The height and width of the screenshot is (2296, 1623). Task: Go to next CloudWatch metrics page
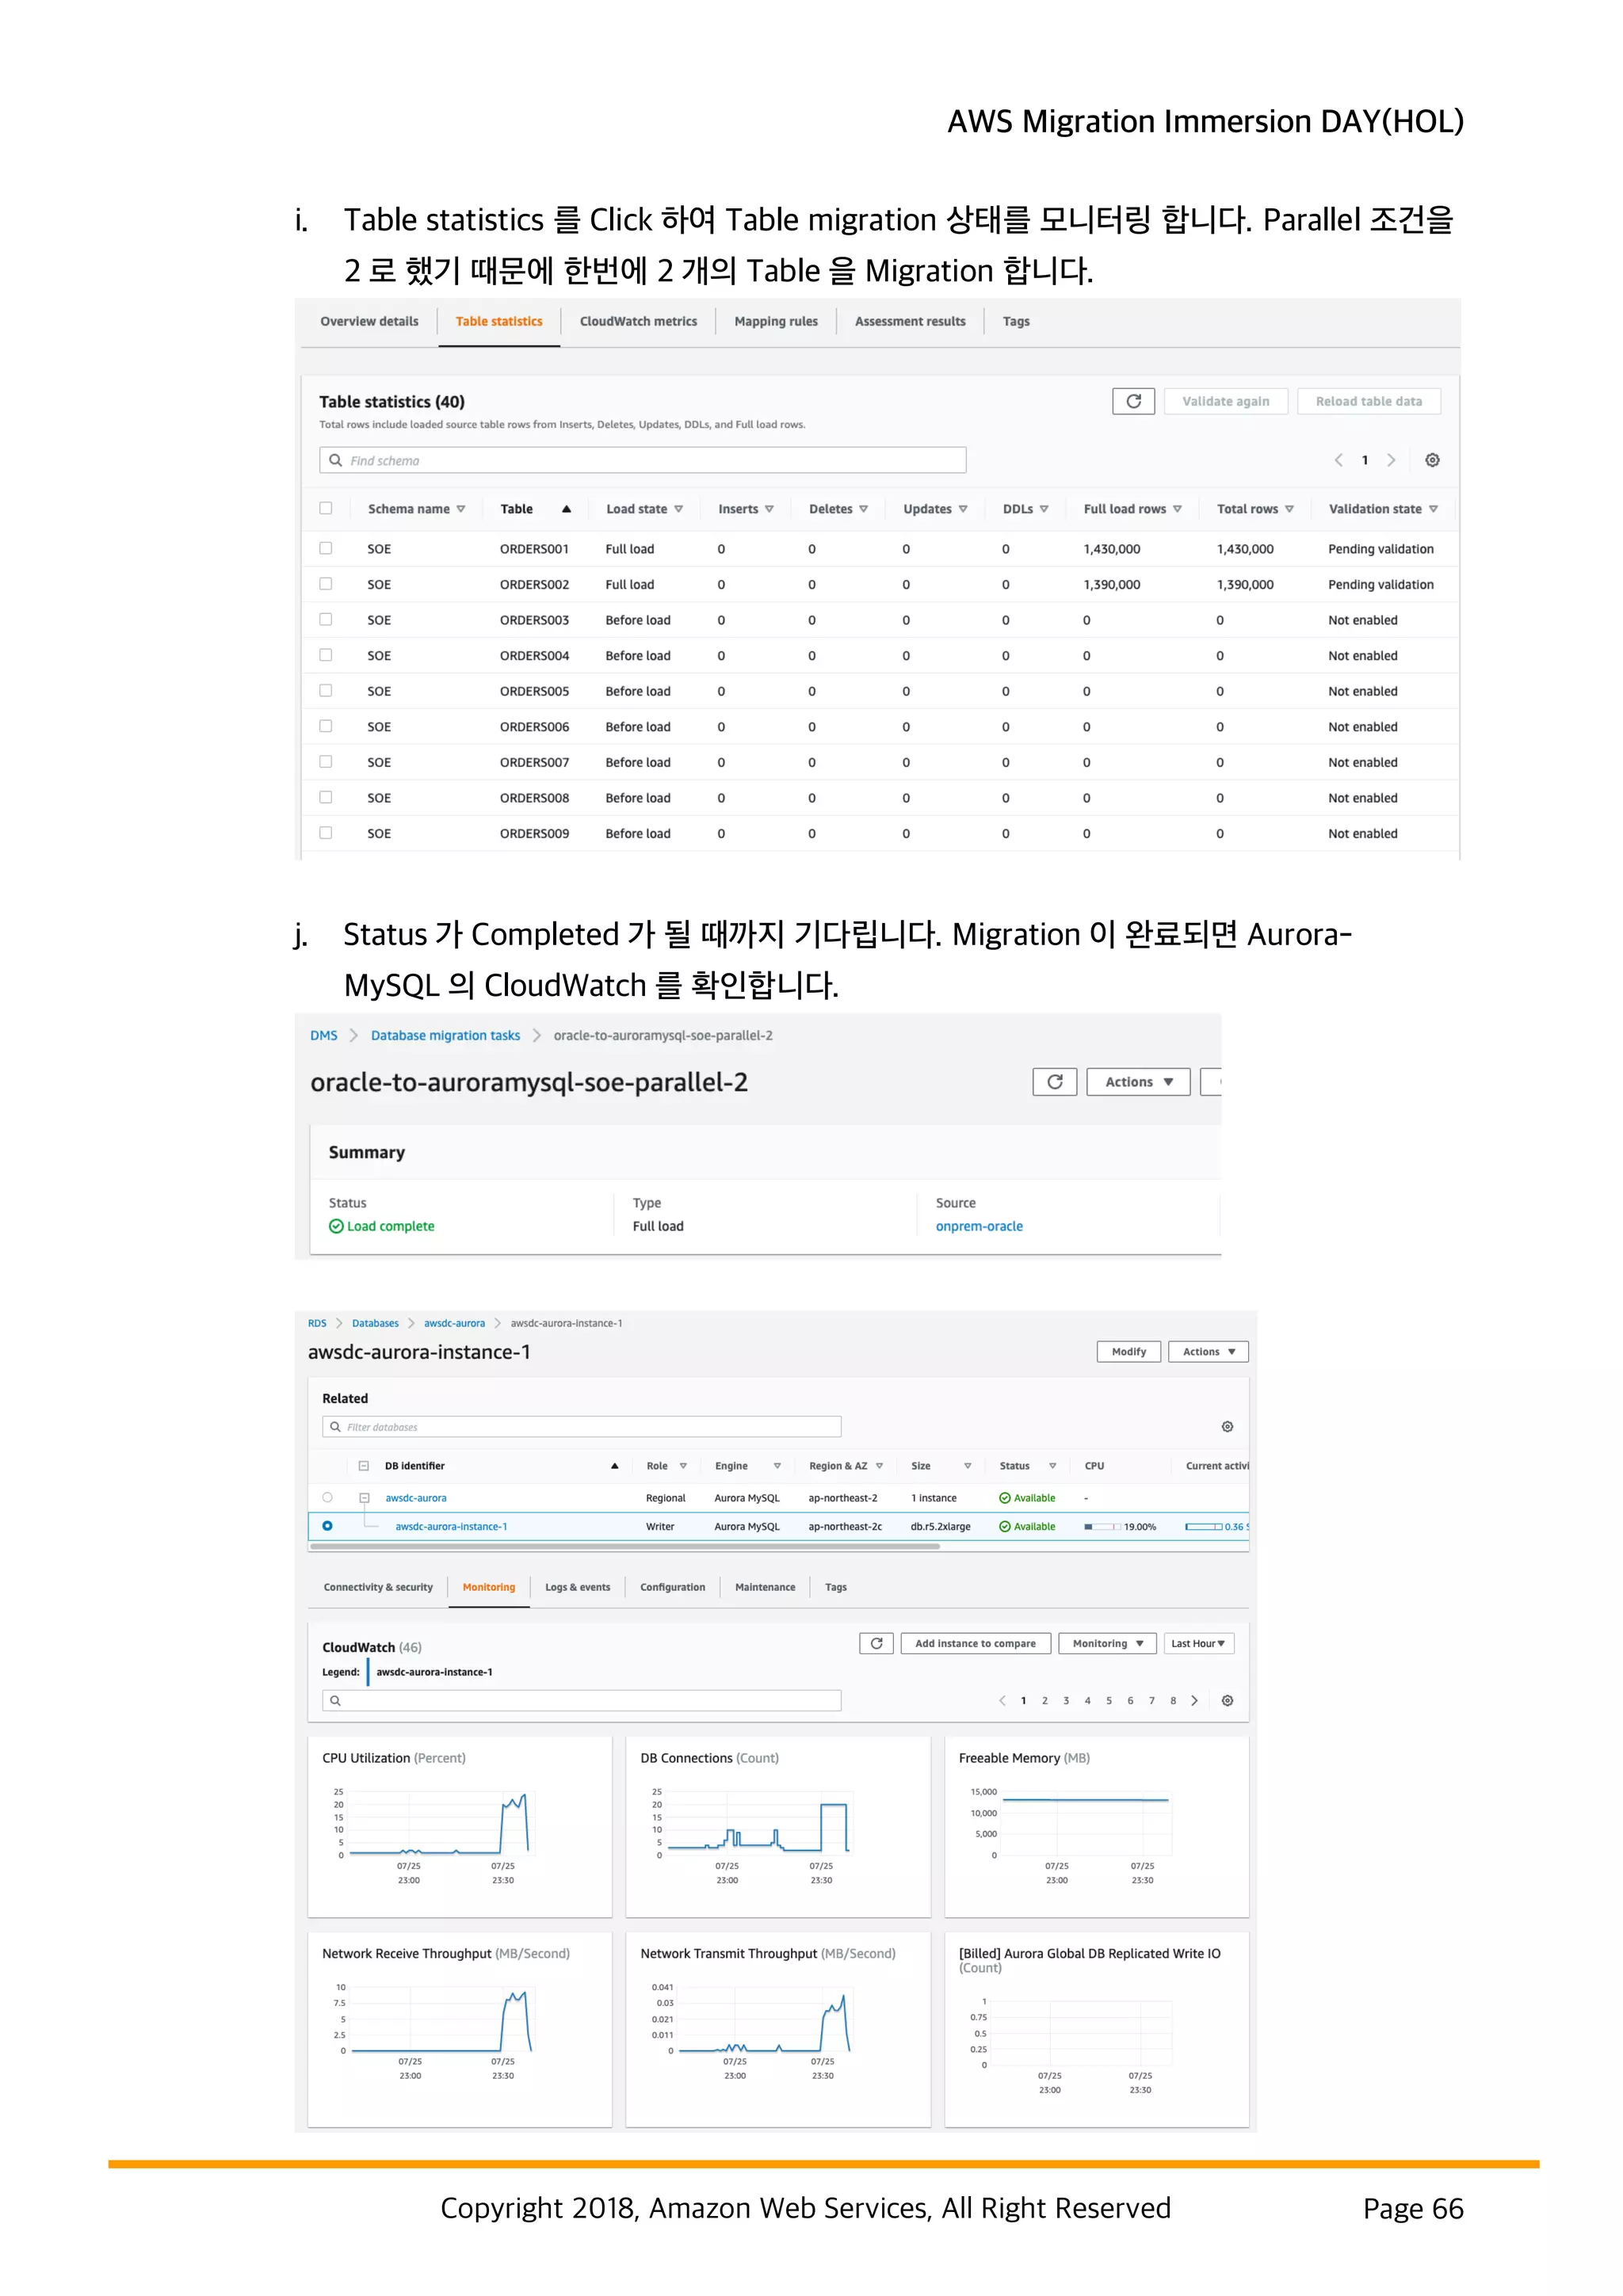tap(1194, 1700)
